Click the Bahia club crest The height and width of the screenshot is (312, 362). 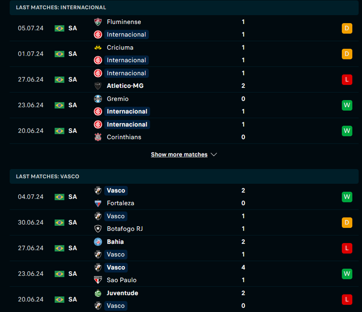(98, 242)
